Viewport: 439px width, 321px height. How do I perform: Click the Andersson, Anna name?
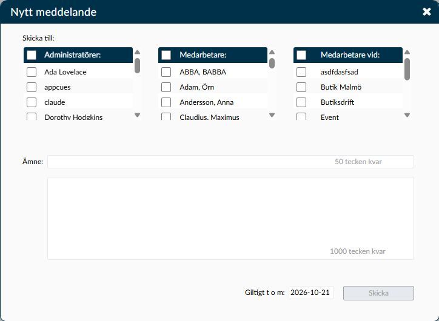point(206,102)
